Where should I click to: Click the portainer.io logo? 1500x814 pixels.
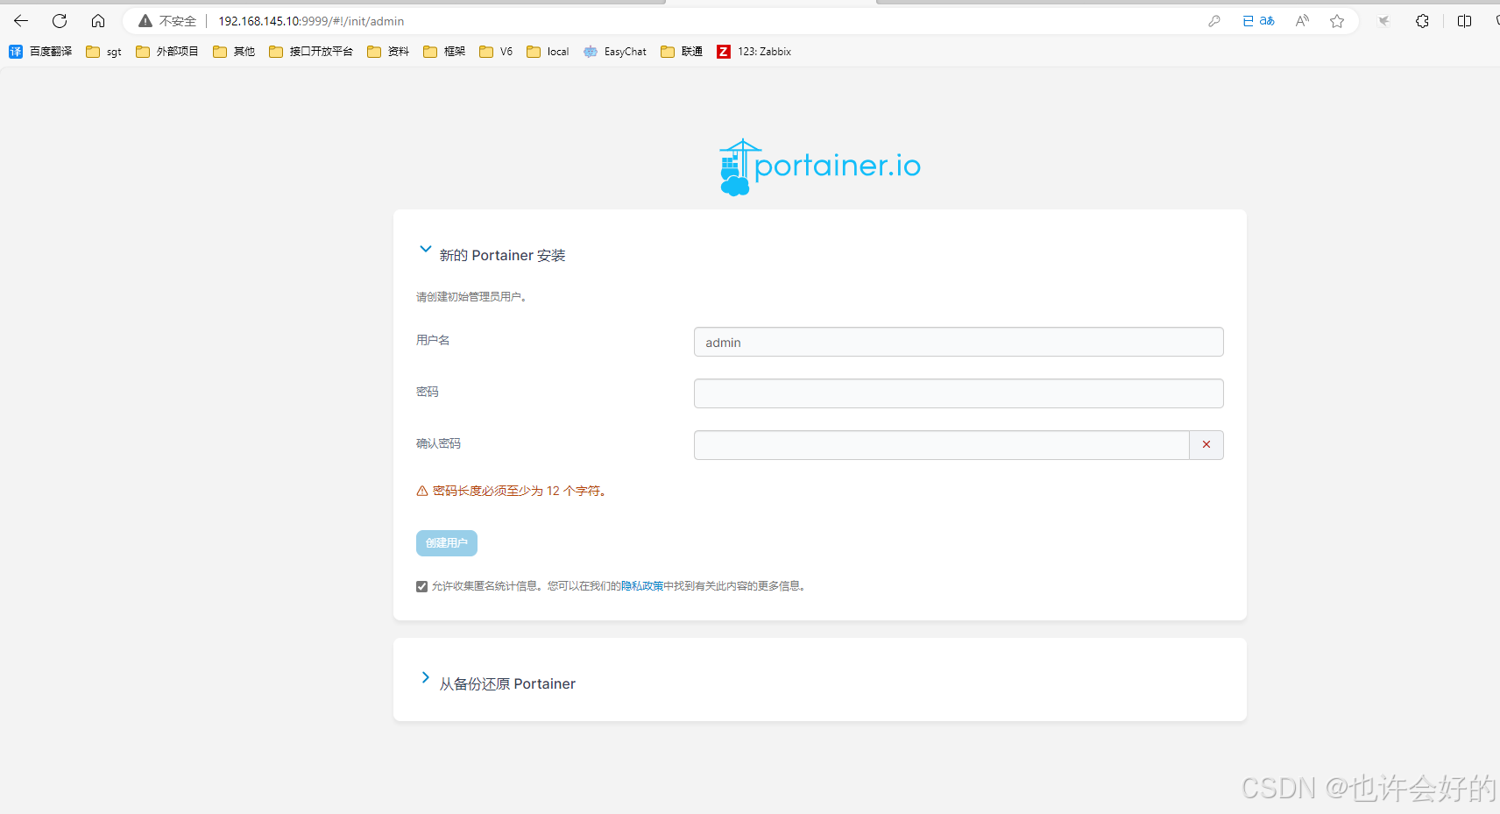[x=820, y=166]
